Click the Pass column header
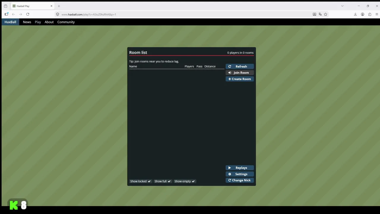The image size is (380, 214). coord(199,66)
